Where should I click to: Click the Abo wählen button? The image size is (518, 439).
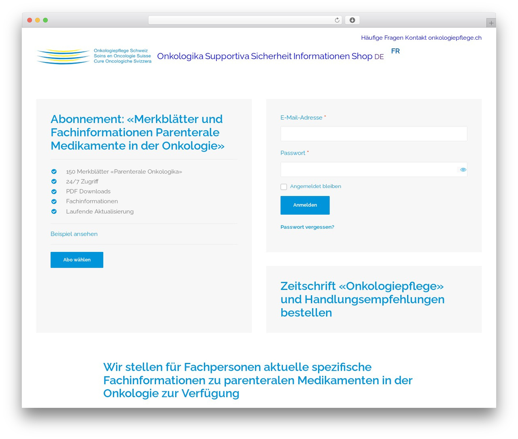coord(77,260)
